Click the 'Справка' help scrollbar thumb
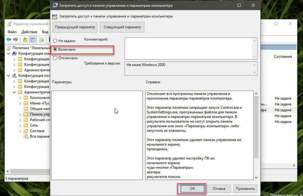Image resolution: width=303 pixels, height=196 pixels. point(256,127)
